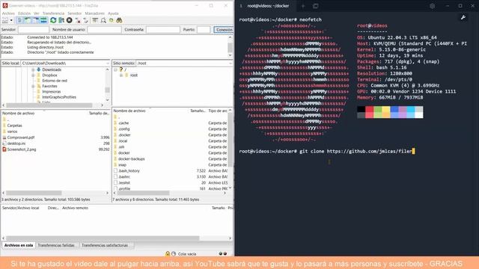Click the Screenshot_2.png file icon
Viewport: 479px width, 269px height.
click(x=4, y=149)
